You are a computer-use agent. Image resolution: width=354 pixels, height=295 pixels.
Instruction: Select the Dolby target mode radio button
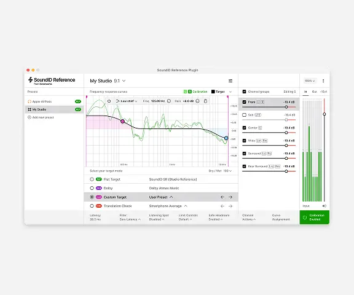92,188
